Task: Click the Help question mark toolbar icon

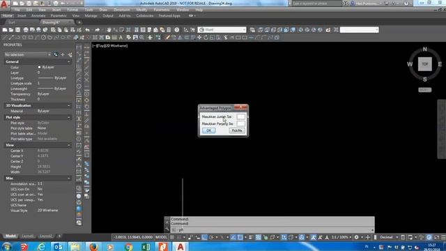Action: 176,30
